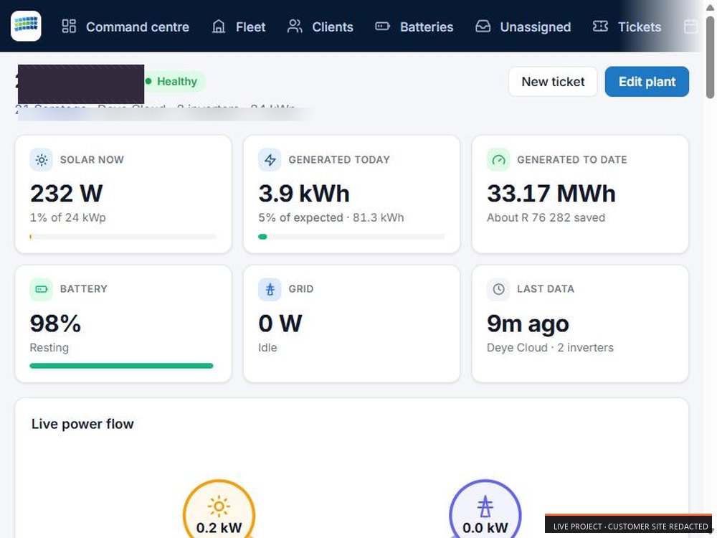The height and width of the screenshot is (538, 717).
Task: Click the Generated Today lightning icon
Action: pyautogui.click(x=270, y=160)
